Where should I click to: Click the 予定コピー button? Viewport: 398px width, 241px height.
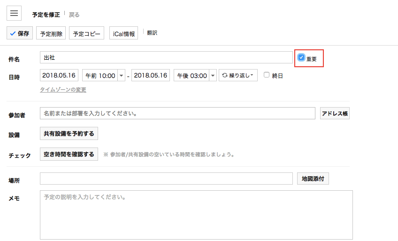point(86,33)
